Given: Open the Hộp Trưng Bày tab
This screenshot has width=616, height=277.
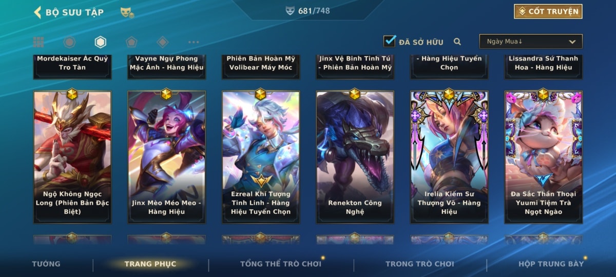Looking at the screenshot, I should [551, 264].
